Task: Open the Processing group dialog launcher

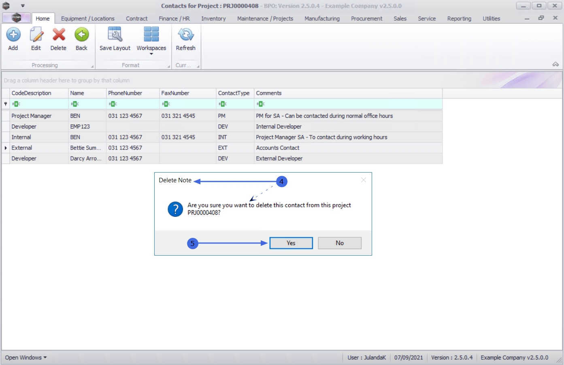Action: (x=92, y=66)
